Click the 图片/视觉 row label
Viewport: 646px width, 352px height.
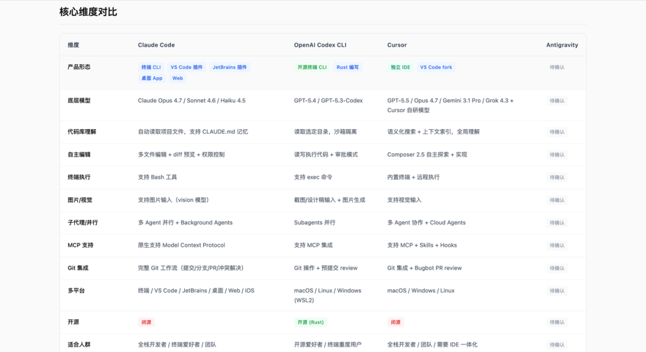80,200
